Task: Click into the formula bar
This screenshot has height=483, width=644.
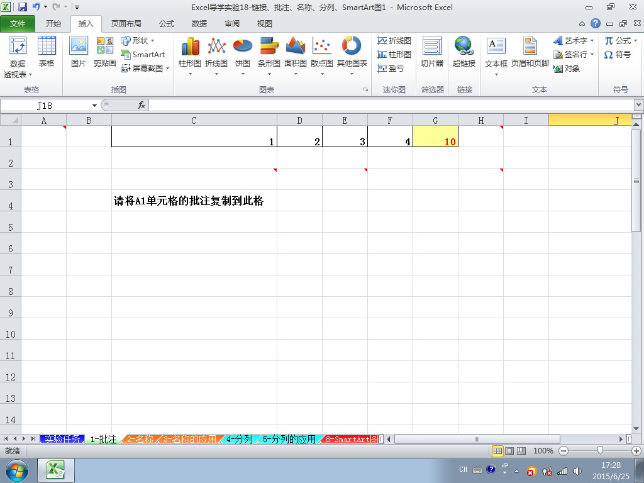Action: click(x=391, y=106)
